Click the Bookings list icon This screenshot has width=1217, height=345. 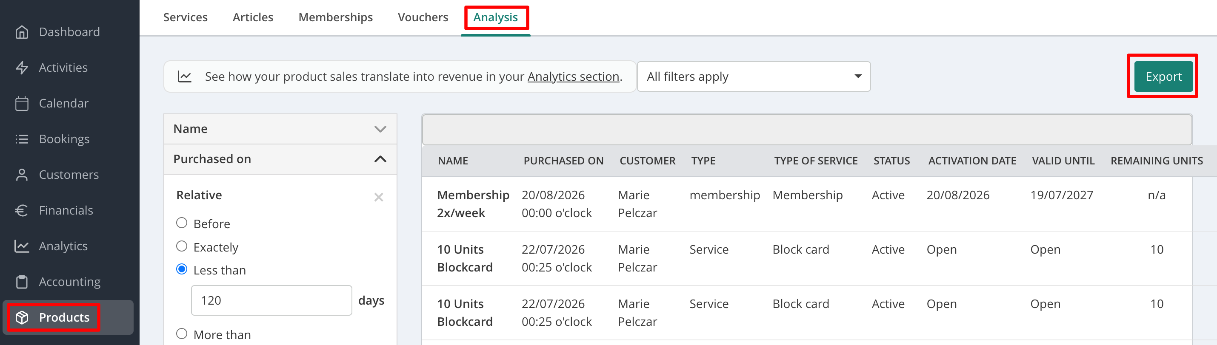(x=22, y=139)
